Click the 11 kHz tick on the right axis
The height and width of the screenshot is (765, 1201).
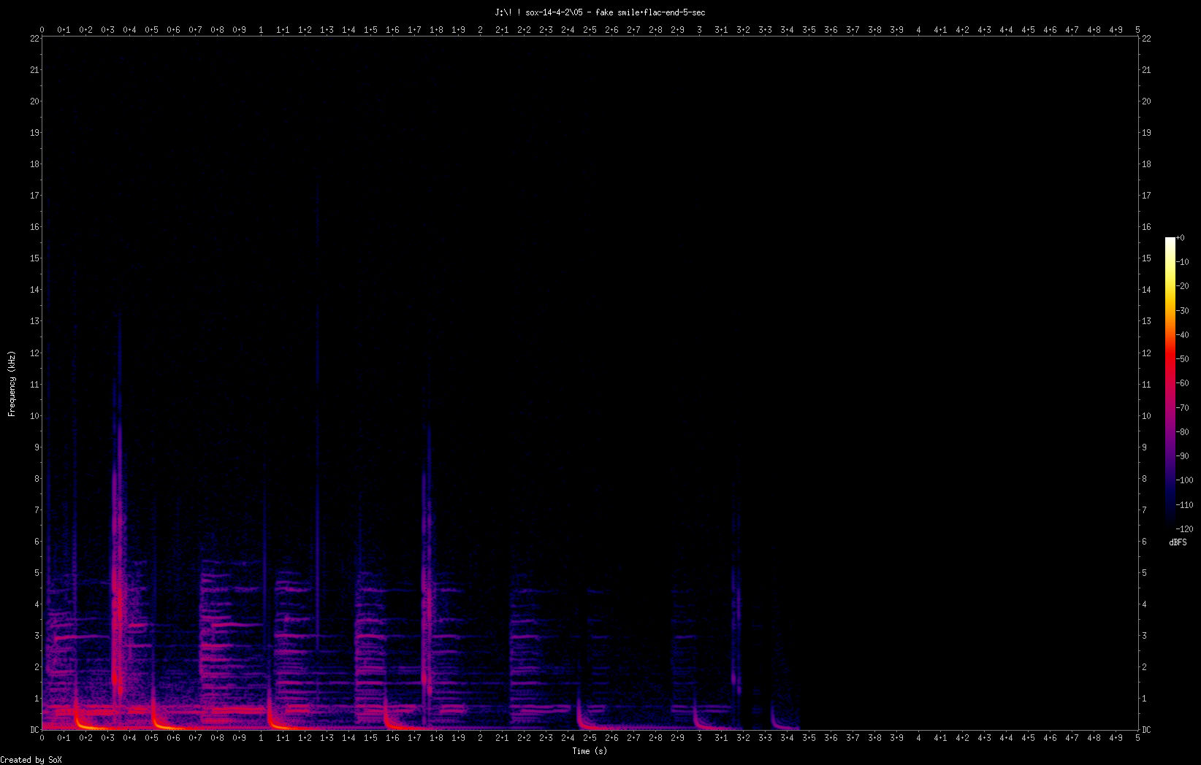click(1145, 383)
